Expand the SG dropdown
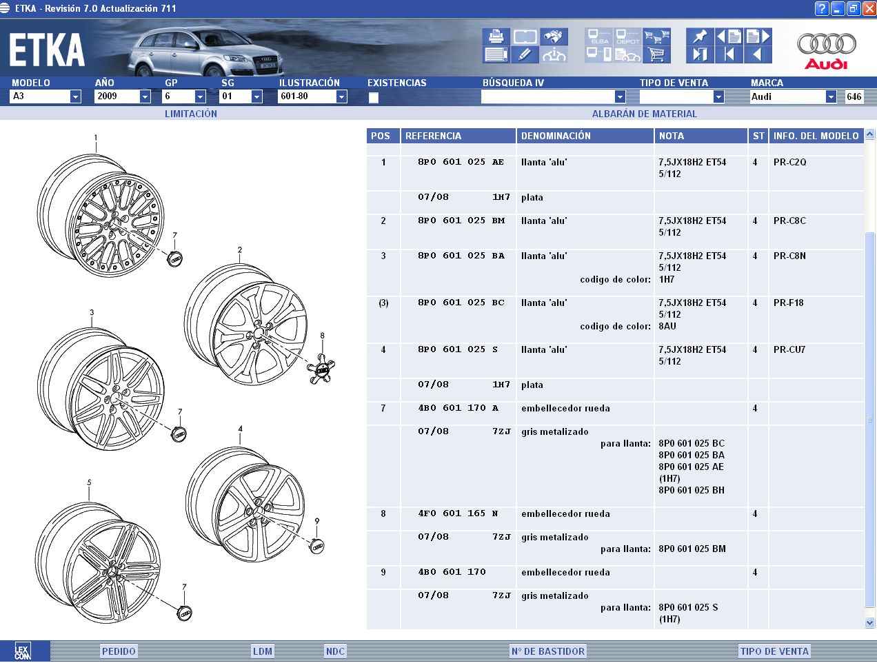The height and width of the screenshot is (663, 877). tap(256, 97)
